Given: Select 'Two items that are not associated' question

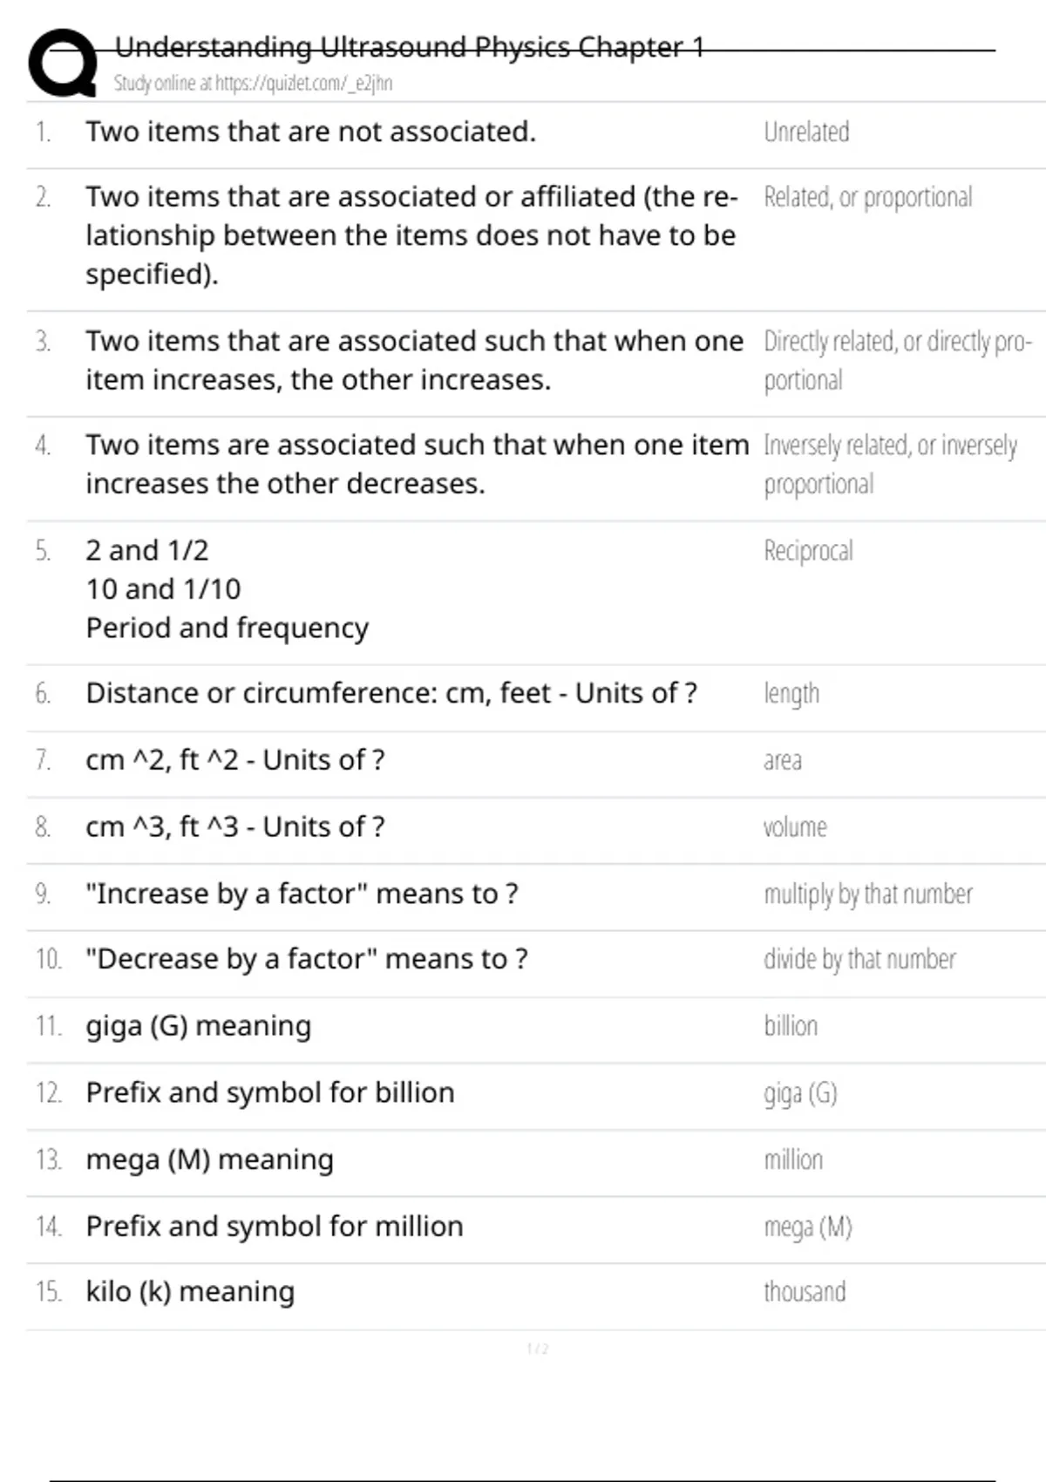Looking at the screenshot, I should [310, 132].
